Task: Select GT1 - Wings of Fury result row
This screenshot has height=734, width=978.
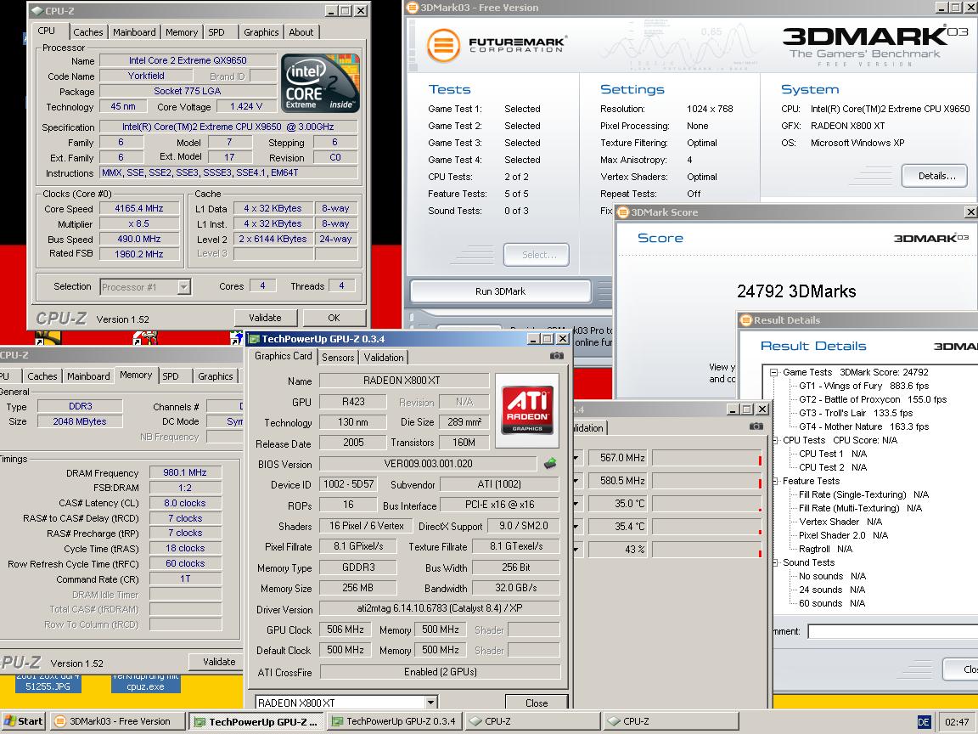Action: tap(864, 386)
